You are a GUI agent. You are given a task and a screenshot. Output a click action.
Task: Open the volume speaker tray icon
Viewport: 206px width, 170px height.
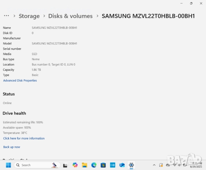tap(179, 165)
